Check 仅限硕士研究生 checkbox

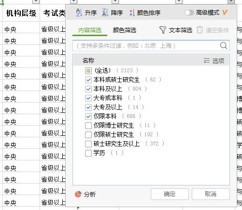[88, 134]
